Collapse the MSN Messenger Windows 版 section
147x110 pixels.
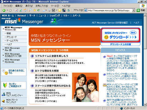(3, 29)
